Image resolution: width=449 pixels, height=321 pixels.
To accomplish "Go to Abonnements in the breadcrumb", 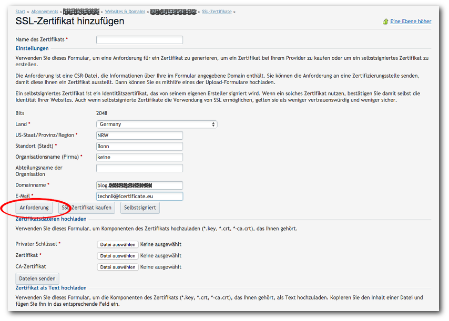I will (x=44, y=12).
